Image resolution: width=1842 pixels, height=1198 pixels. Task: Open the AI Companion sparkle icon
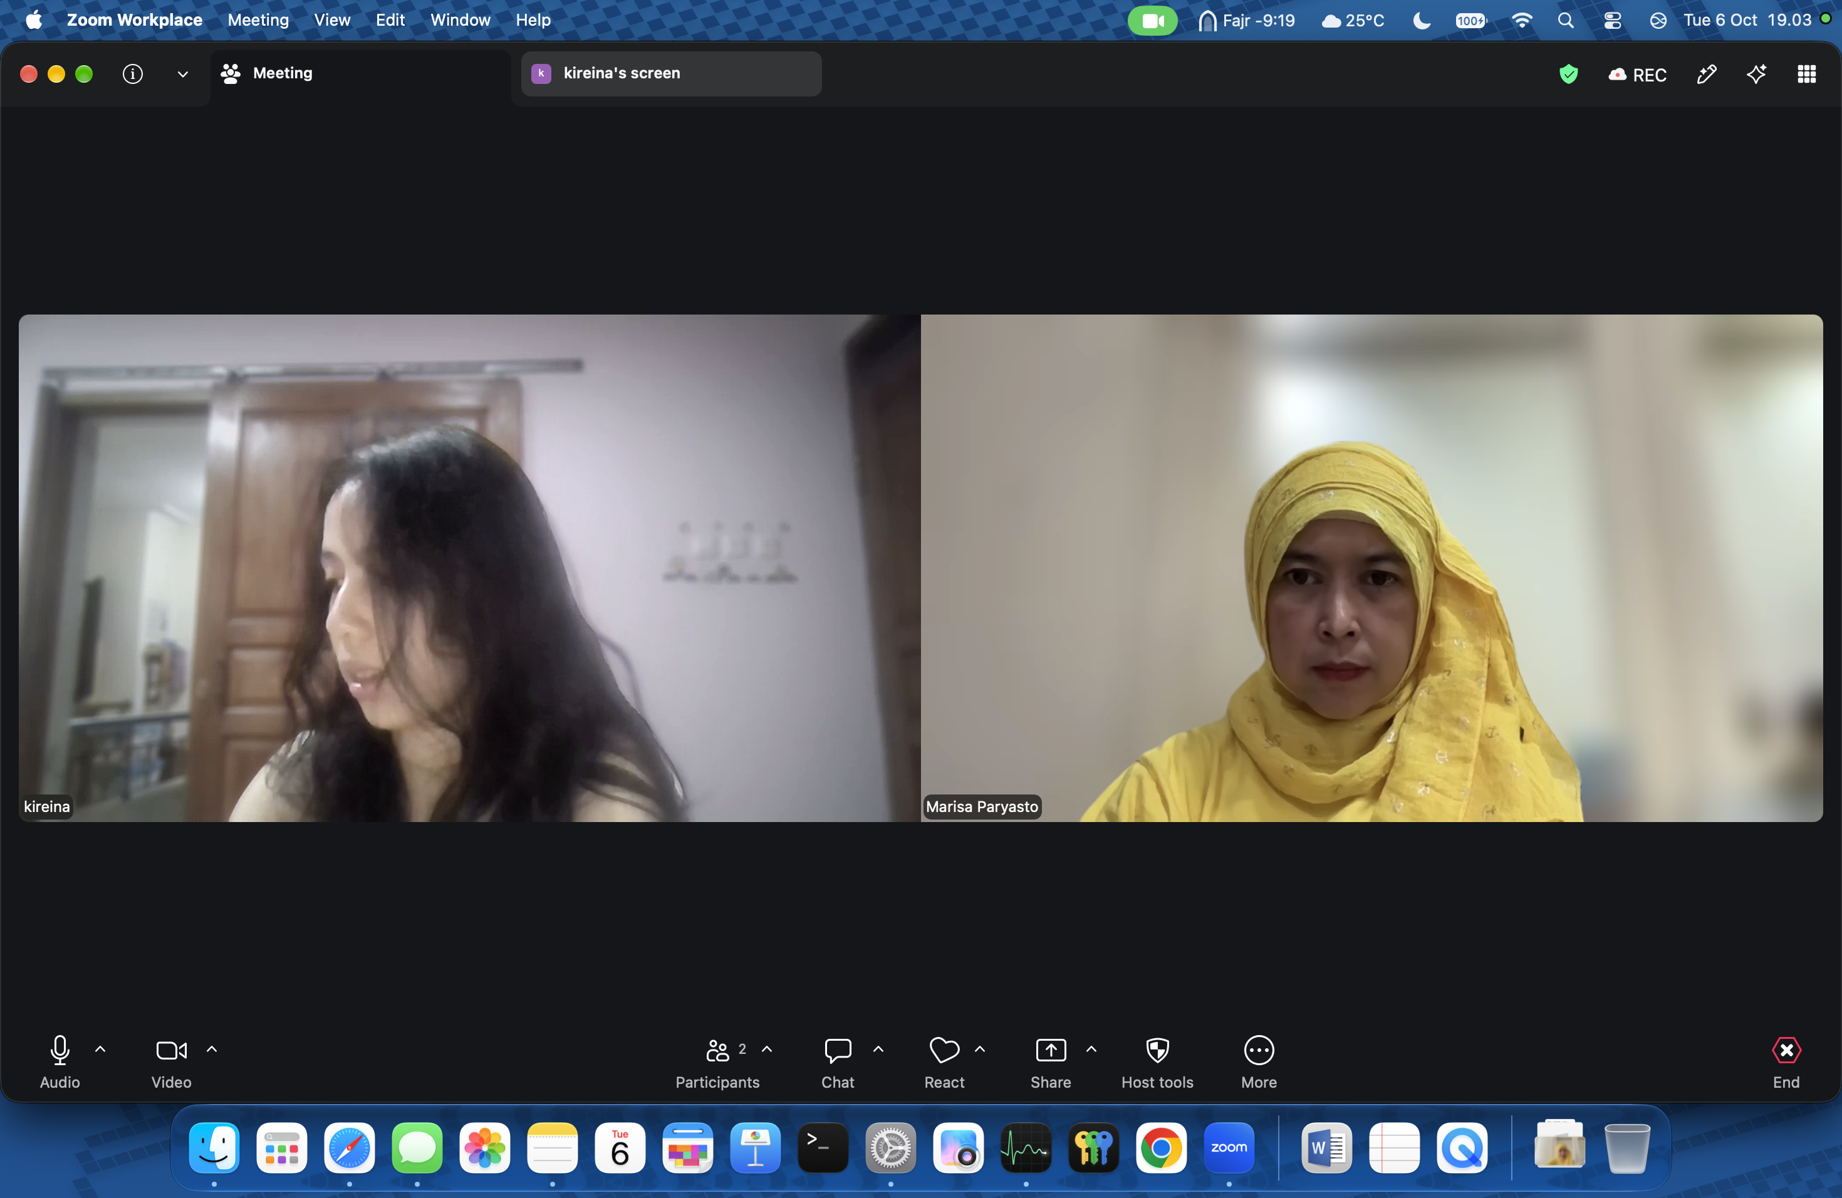[1756, 75]
